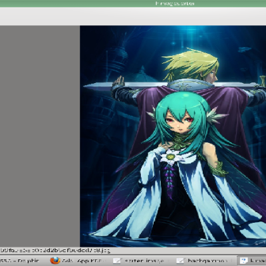
Task: Open the Firefox window from the taskbar
Action: pos(78,261)
